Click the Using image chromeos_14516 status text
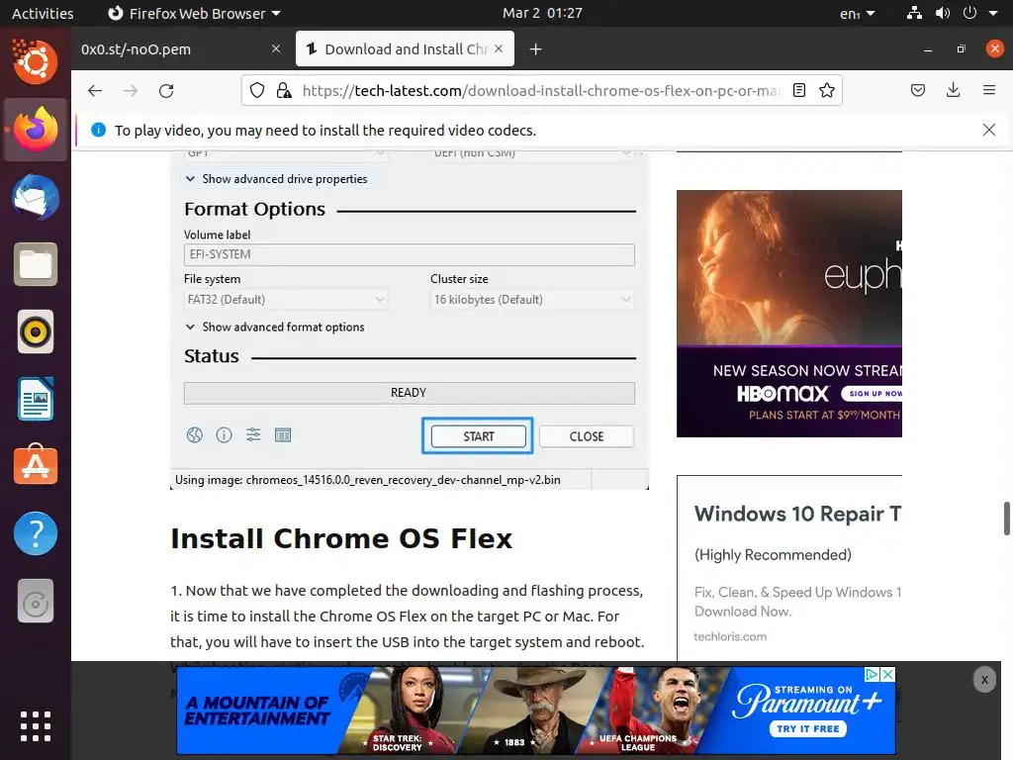This screenshot has height=760, width=1013. click(x=368, y=480)
